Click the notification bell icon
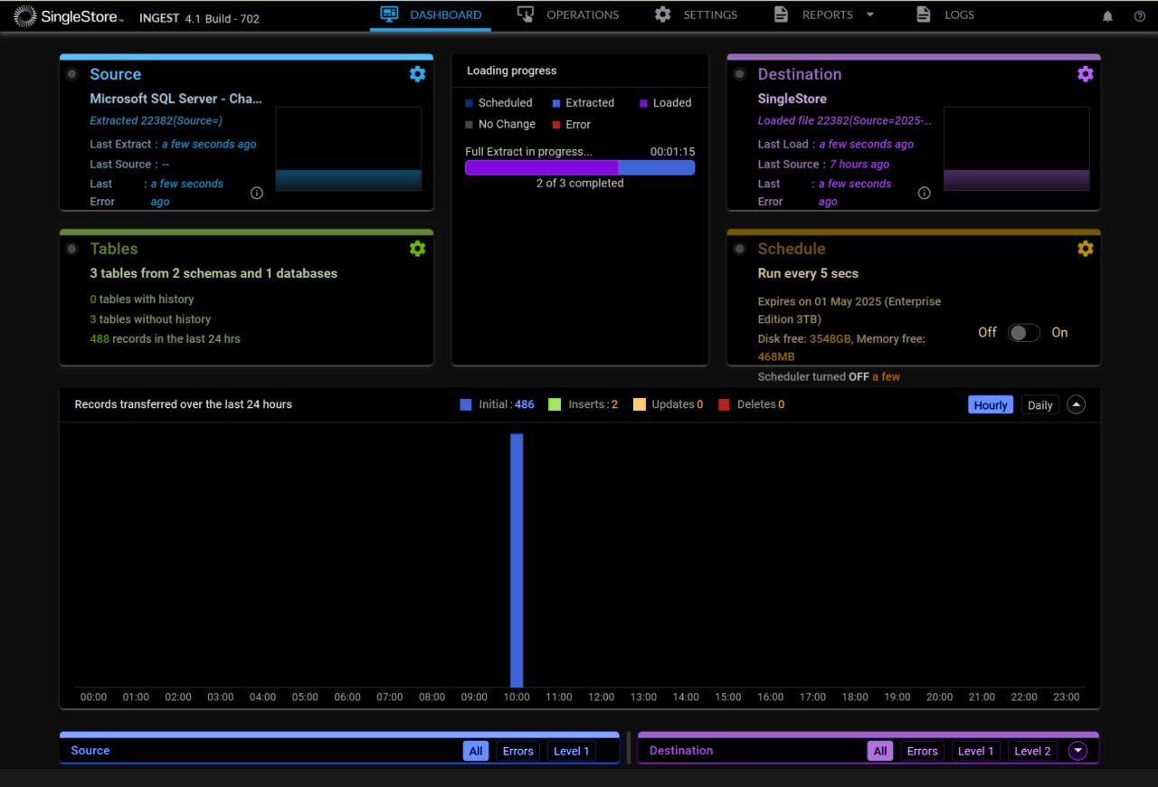 tap(1107, 15)
